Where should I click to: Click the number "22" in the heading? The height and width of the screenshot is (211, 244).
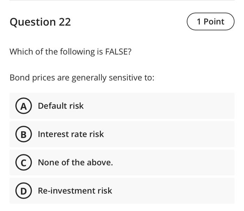64,22
